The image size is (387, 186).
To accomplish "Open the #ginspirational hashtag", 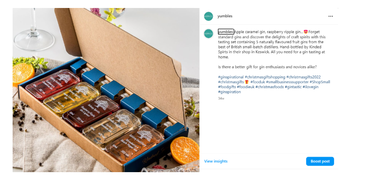I will 231,77.
